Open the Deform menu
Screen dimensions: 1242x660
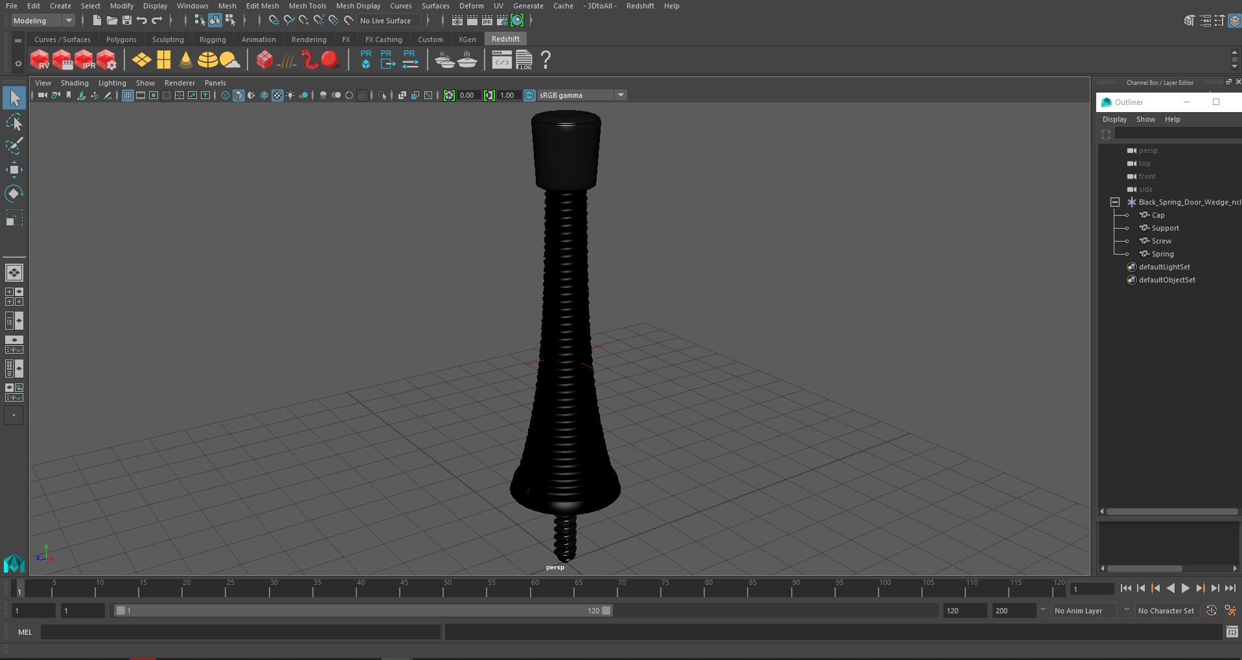471,6
